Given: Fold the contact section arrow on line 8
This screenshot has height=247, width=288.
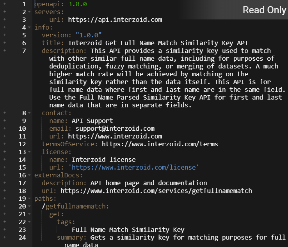Looking at the screenshot, I should pos(29,113).
